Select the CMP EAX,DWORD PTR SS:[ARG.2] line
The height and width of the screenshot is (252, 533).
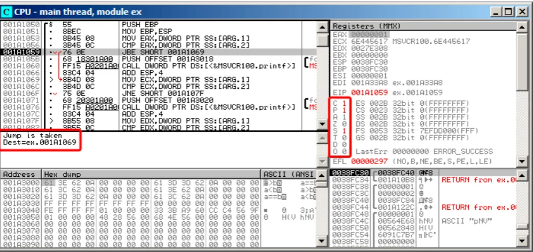click(x=185, y=45)
